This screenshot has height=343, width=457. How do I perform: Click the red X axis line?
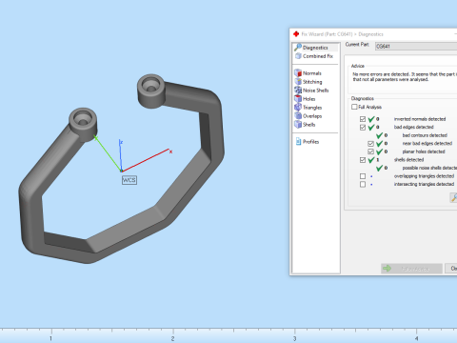(x=146, y=160)
